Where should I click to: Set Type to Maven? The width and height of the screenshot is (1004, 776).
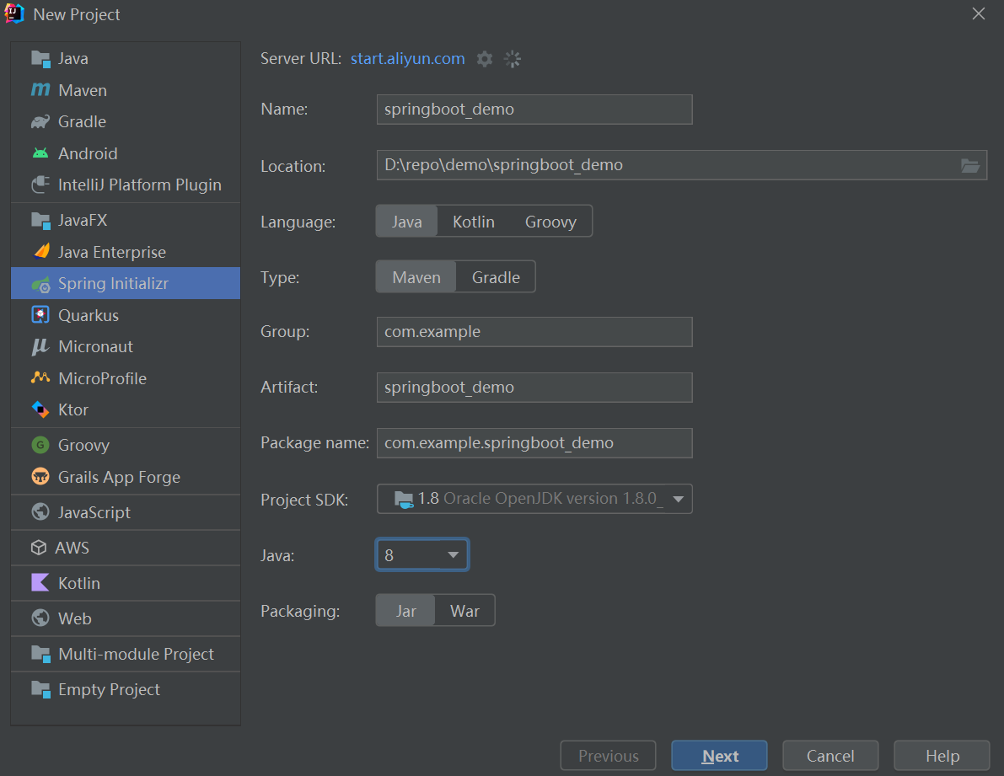point(416,277)
